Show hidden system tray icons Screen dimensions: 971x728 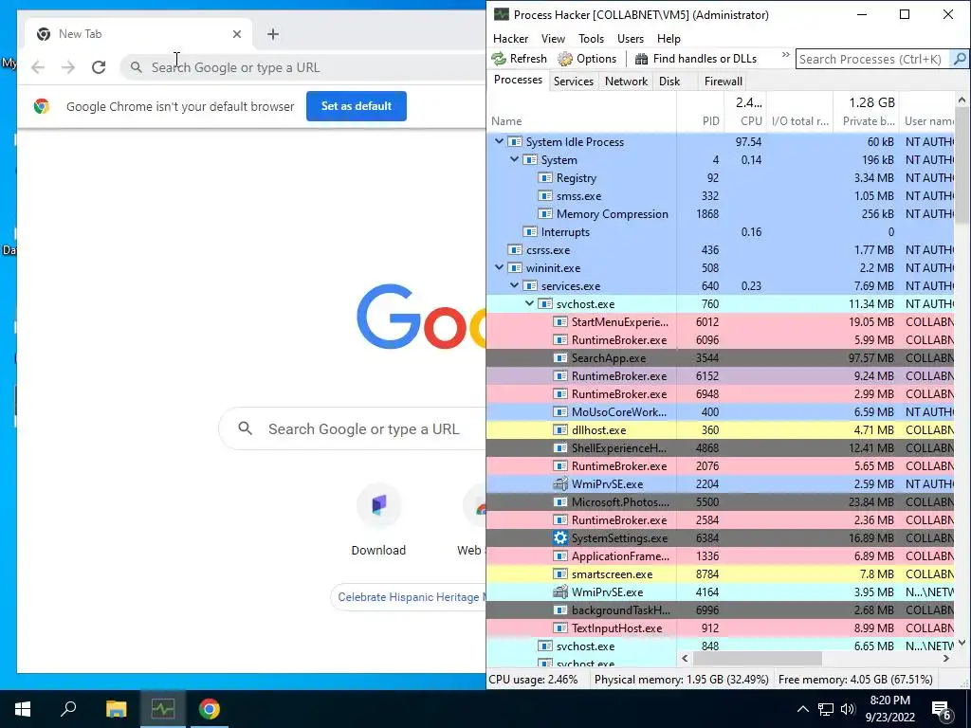pos(802,709)
